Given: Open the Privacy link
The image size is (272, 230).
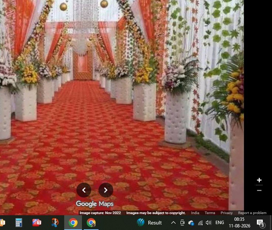Looking at the screenshot, I should [x=227, y=213].
